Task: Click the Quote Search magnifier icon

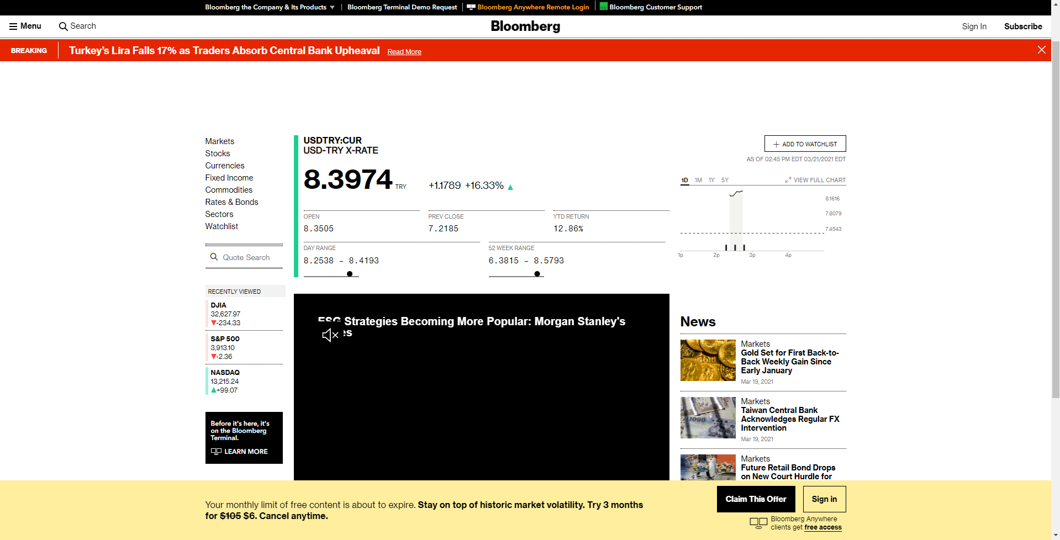Action: coord(214,257)
